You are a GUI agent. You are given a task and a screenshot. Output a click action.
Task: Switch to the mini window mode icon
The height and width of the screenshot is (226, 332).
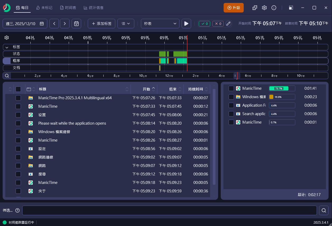click(291, 8)
